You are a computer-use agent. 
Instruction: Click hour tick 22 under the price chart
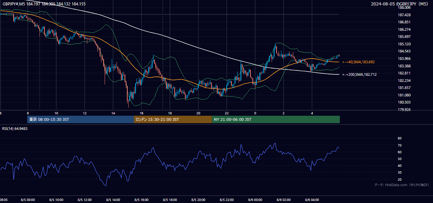tap(227, 113)
